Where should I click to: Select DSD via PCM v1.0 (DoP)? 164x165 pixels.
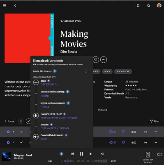coord(55,128)
